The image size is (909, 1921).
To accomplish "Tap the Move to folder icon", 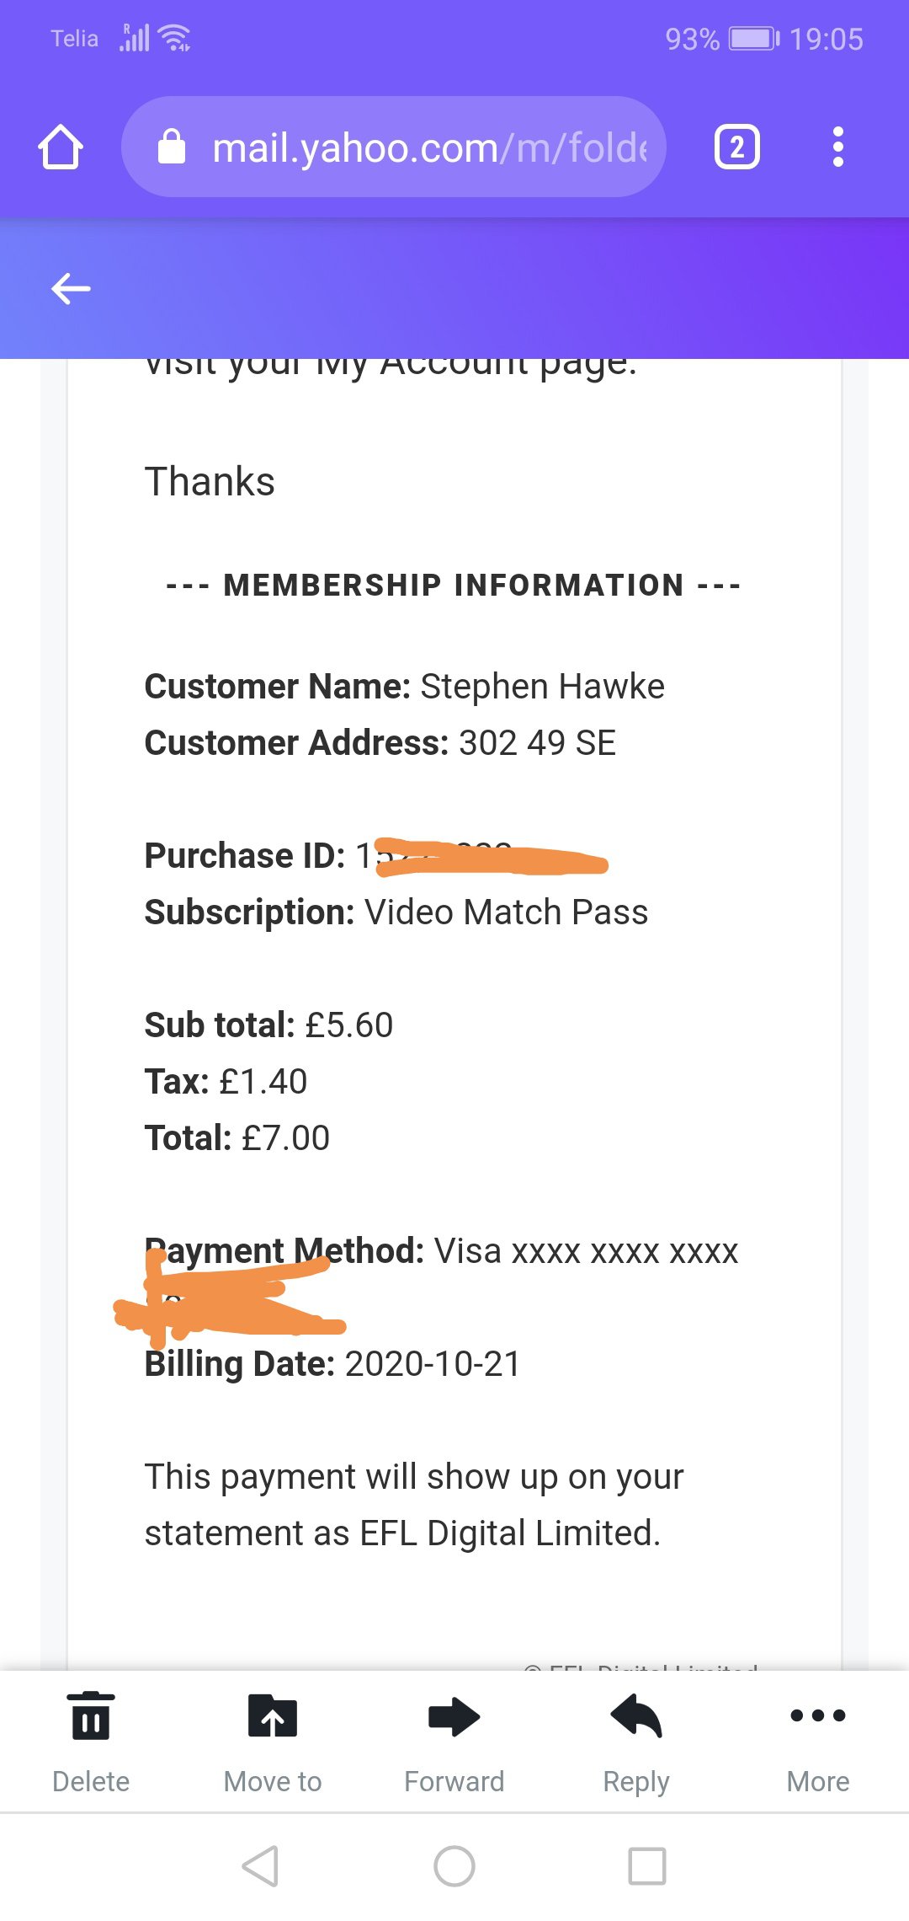I will point(273,1715).
